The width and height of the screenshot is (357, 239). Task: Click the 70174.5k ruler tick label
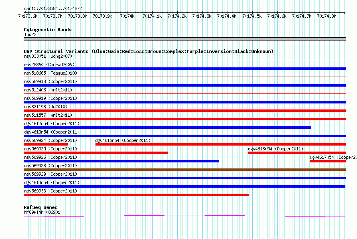tap(252, 16)
